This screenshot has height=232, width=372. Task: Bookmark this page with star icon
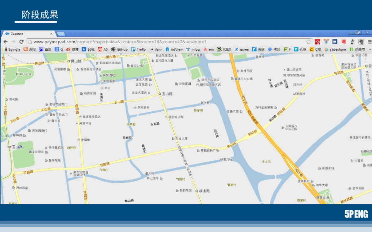308,42
